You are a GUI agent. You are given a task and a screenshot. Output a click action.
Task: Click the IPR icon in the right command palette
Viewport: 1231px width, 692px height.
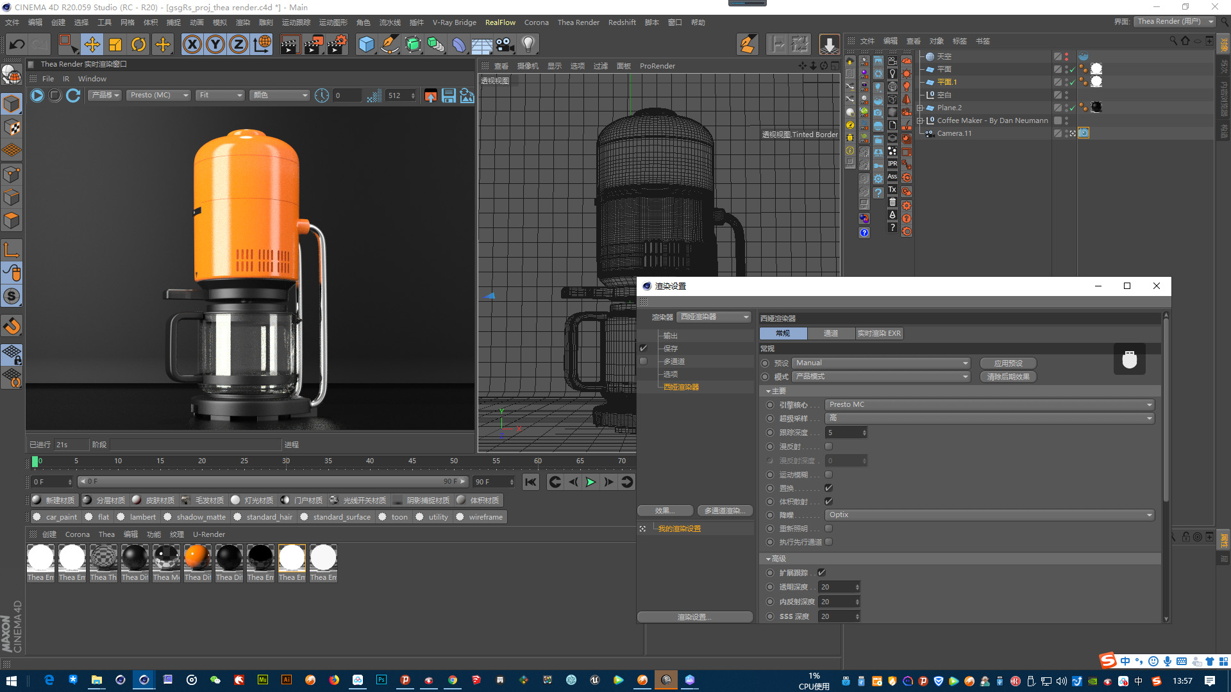tap(892, 163)
